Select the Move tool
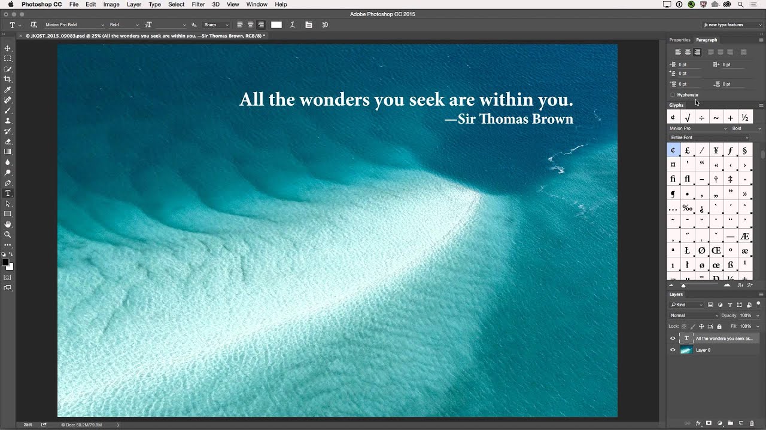The image size is (766, 430). pos(8,48)
